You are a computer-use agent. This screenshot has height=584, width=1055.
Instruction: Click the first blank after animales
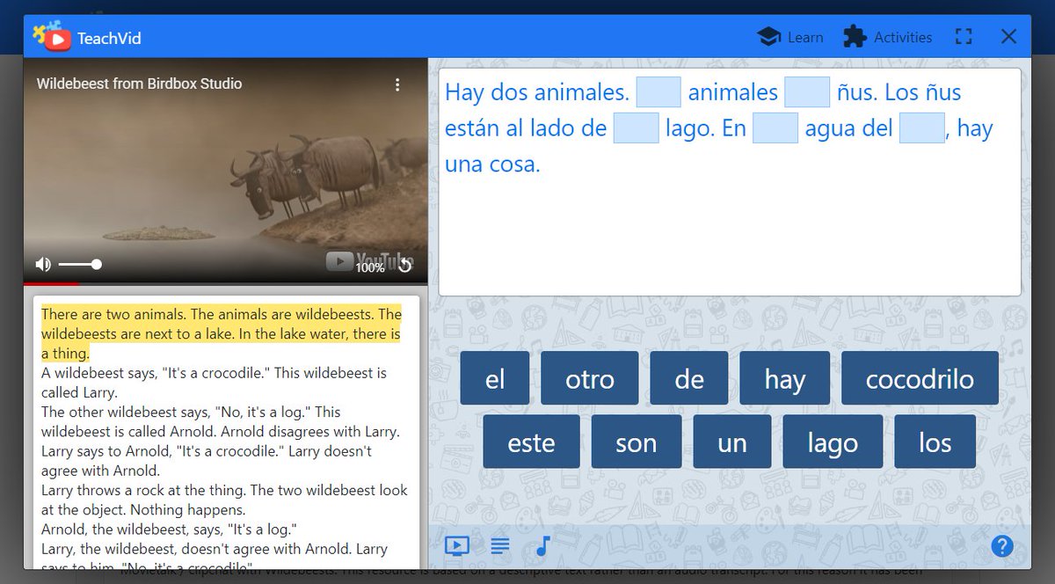point(658,91)
